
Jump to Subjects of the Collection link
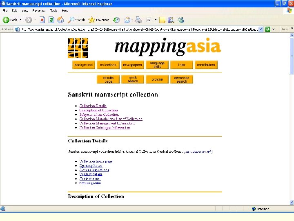click(99, 115)
